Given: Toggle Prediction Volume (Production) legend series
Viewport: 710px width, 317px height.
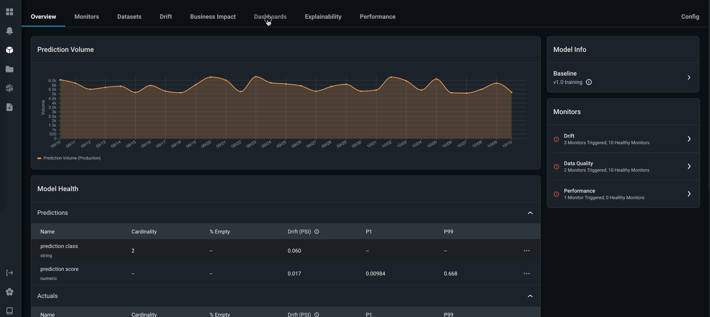Looking at the screenshot, I should tap(69, 158).
